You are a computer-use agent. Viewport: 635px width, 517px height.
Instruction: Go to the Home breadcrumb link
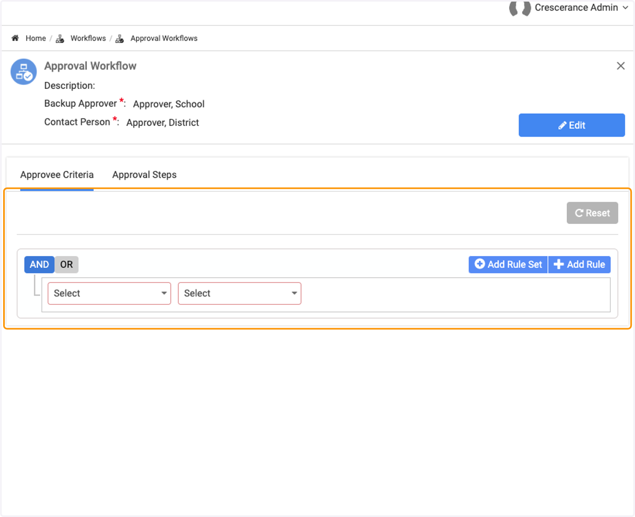pos(35,38)
